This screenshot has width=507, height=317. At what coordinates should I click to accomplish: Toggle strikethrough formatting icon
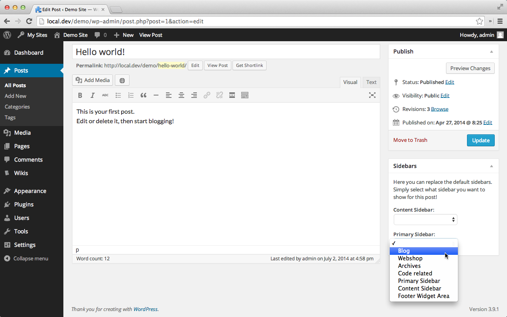105,95
